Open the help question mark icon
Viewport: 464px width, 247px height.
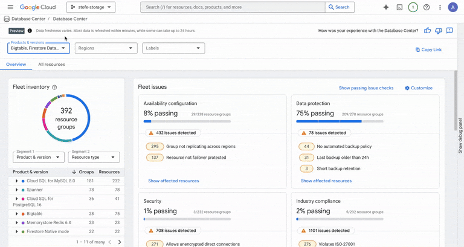(x=427, y=7)
